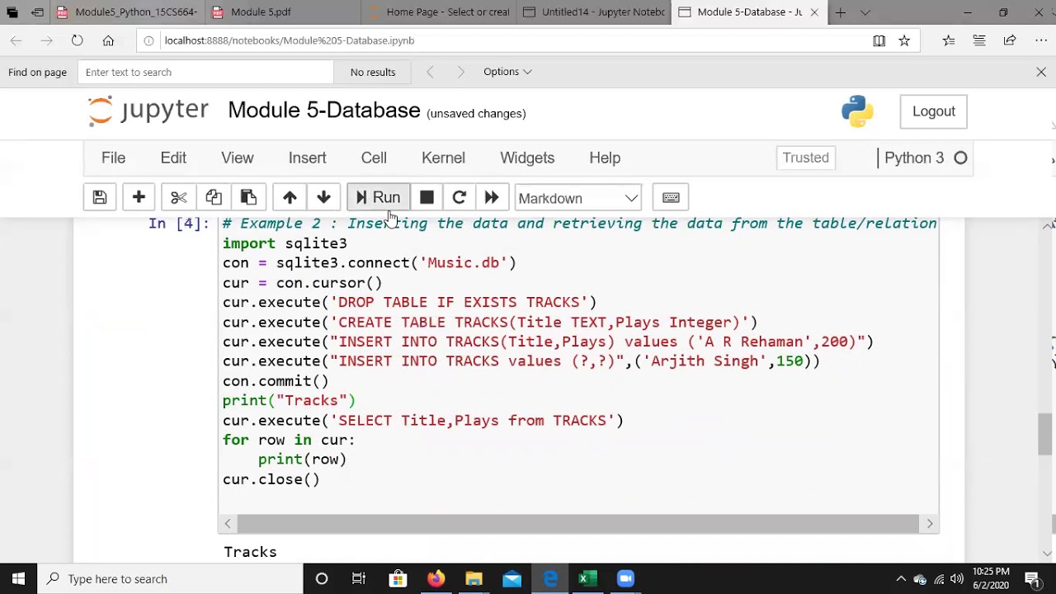Open the Kernel menu

coord(443,158)
